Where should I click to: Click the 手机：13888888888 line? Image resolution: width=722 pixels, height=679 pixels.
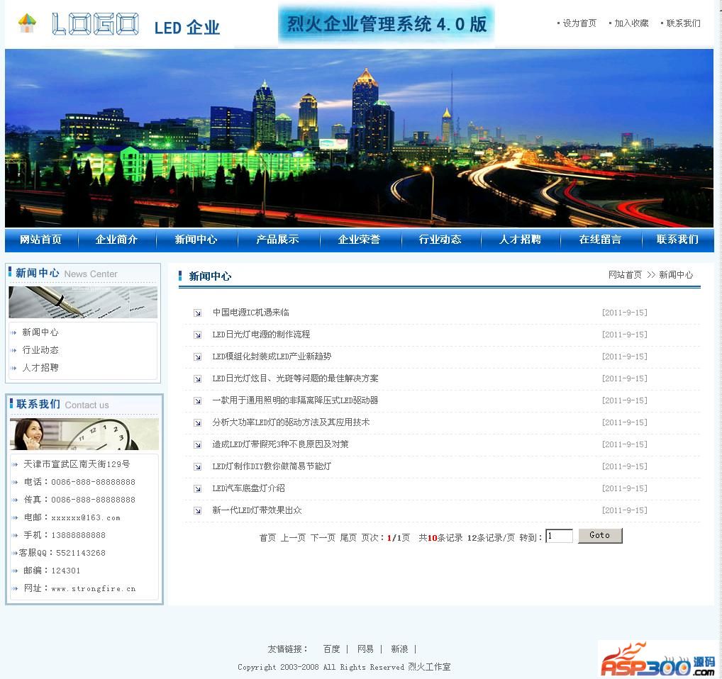(65, 535)
